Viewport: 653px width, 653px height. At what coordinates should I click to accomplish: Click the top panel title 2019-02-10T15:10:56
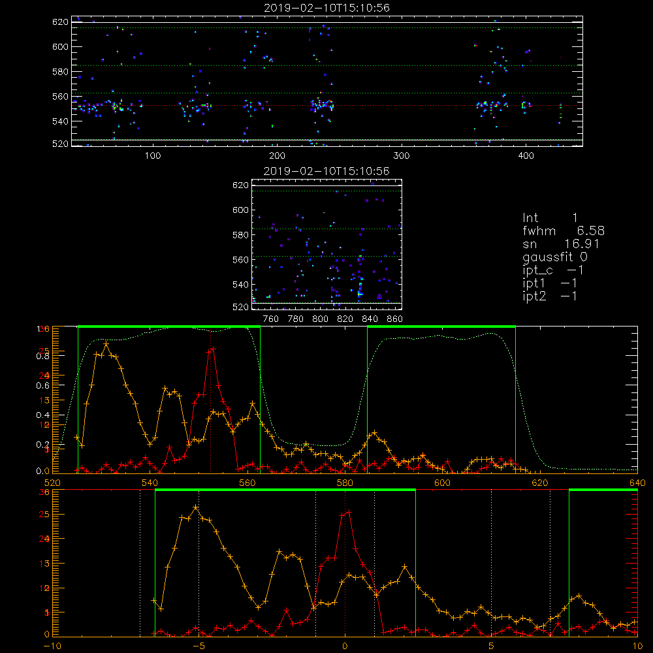pyautogui.click(x=326, y=8)
